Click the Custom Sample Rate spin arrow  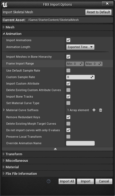tap(92, 77)
